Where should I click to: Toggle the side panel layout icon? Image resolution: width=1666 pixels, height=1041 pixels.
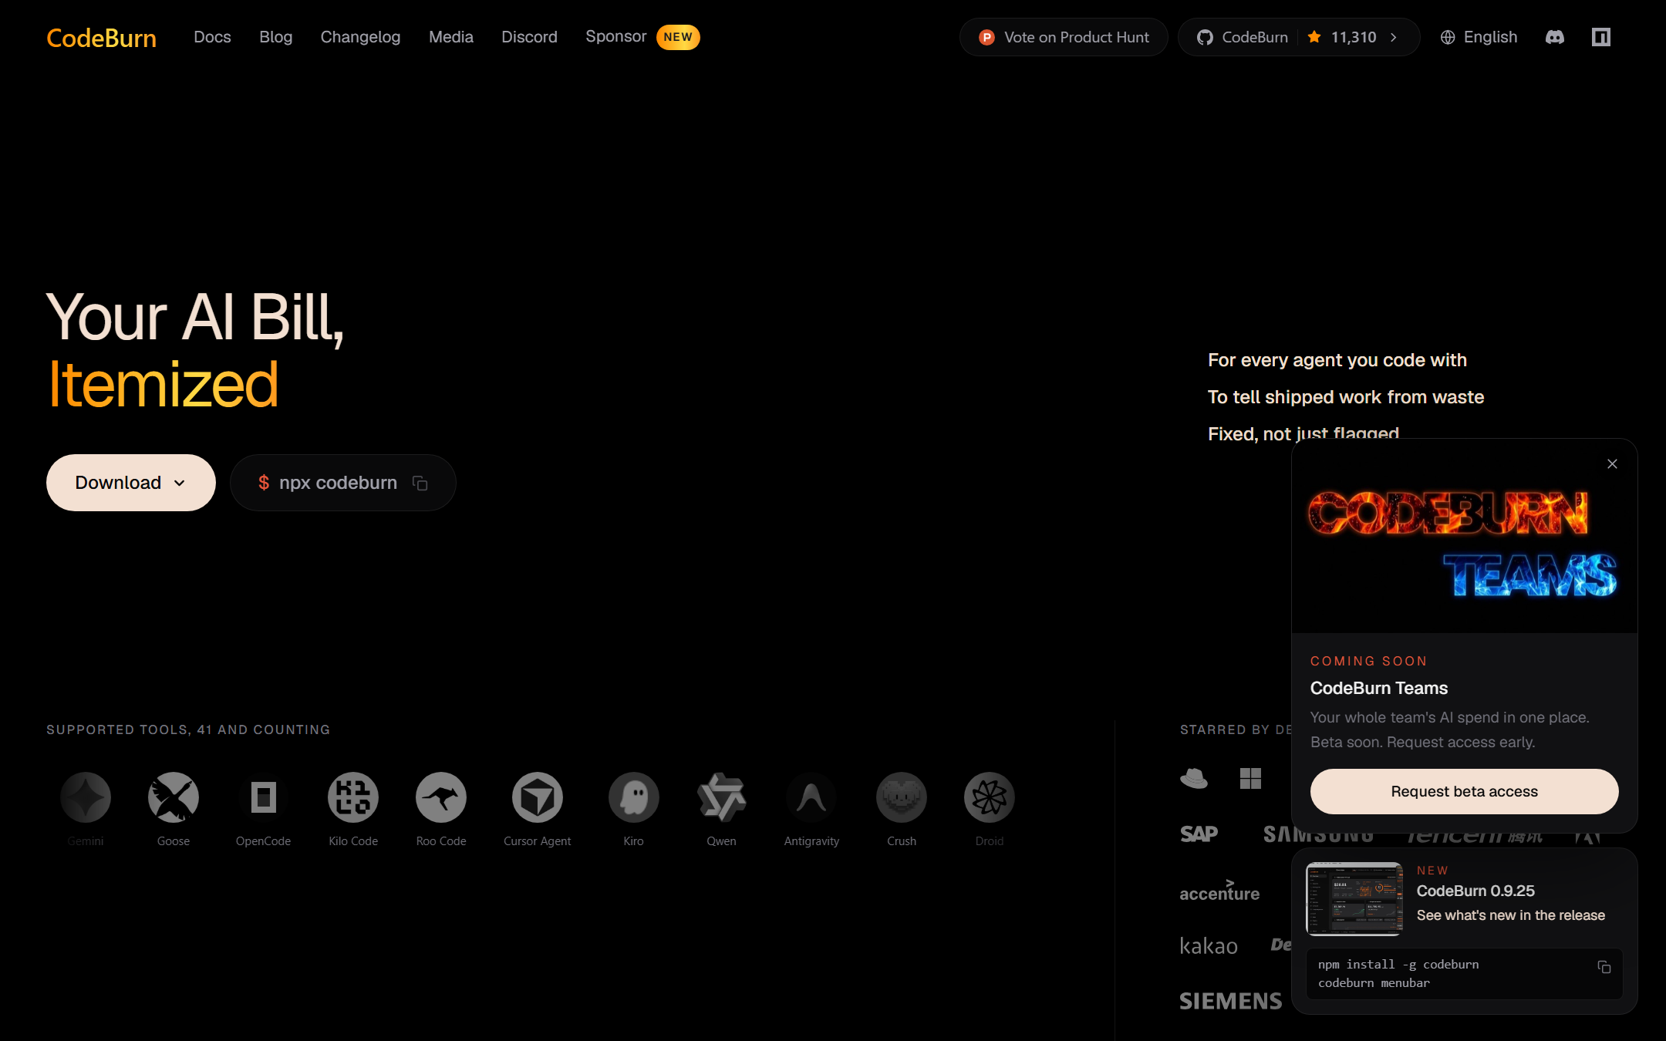coord(1601,37)
